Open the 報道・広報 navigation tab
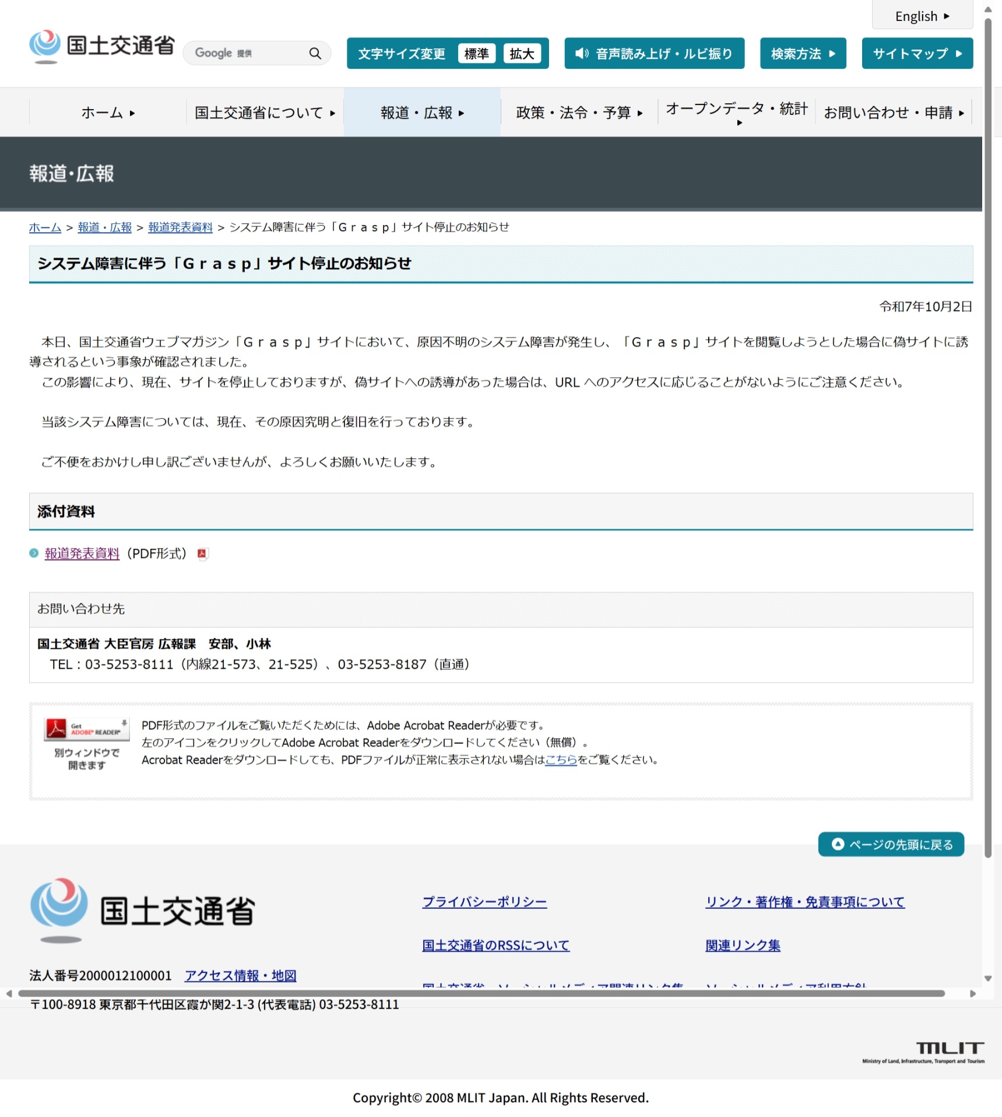This screenshot has height=1117, width=1002. (422, 113)
